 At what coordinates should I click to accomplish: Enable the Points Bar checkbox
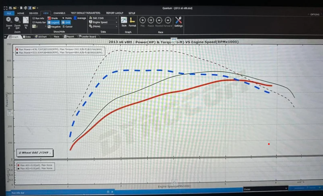[34, 22]
